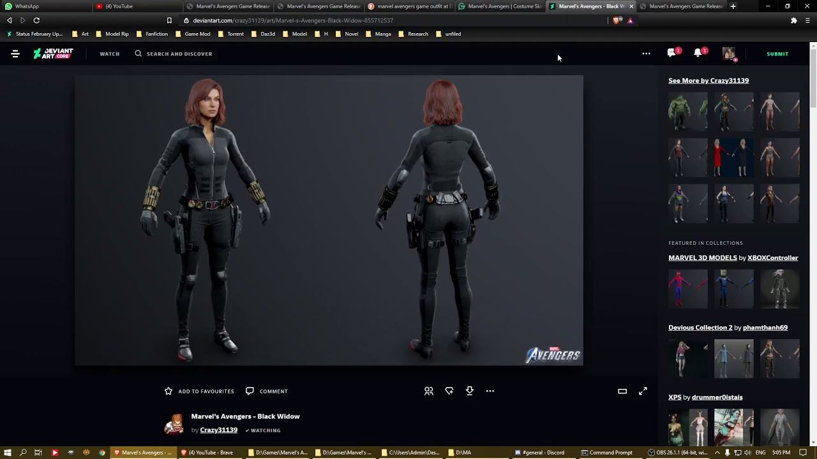Open a new browser tab
The height and width of the screenshot is (459, 817).
coord(733,6)
